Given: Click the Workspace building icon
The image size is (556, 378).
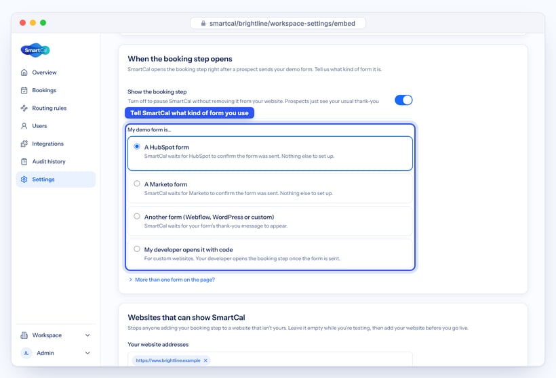Looking at the screenshot, I should pyautogui.click(x=24, y=335).
